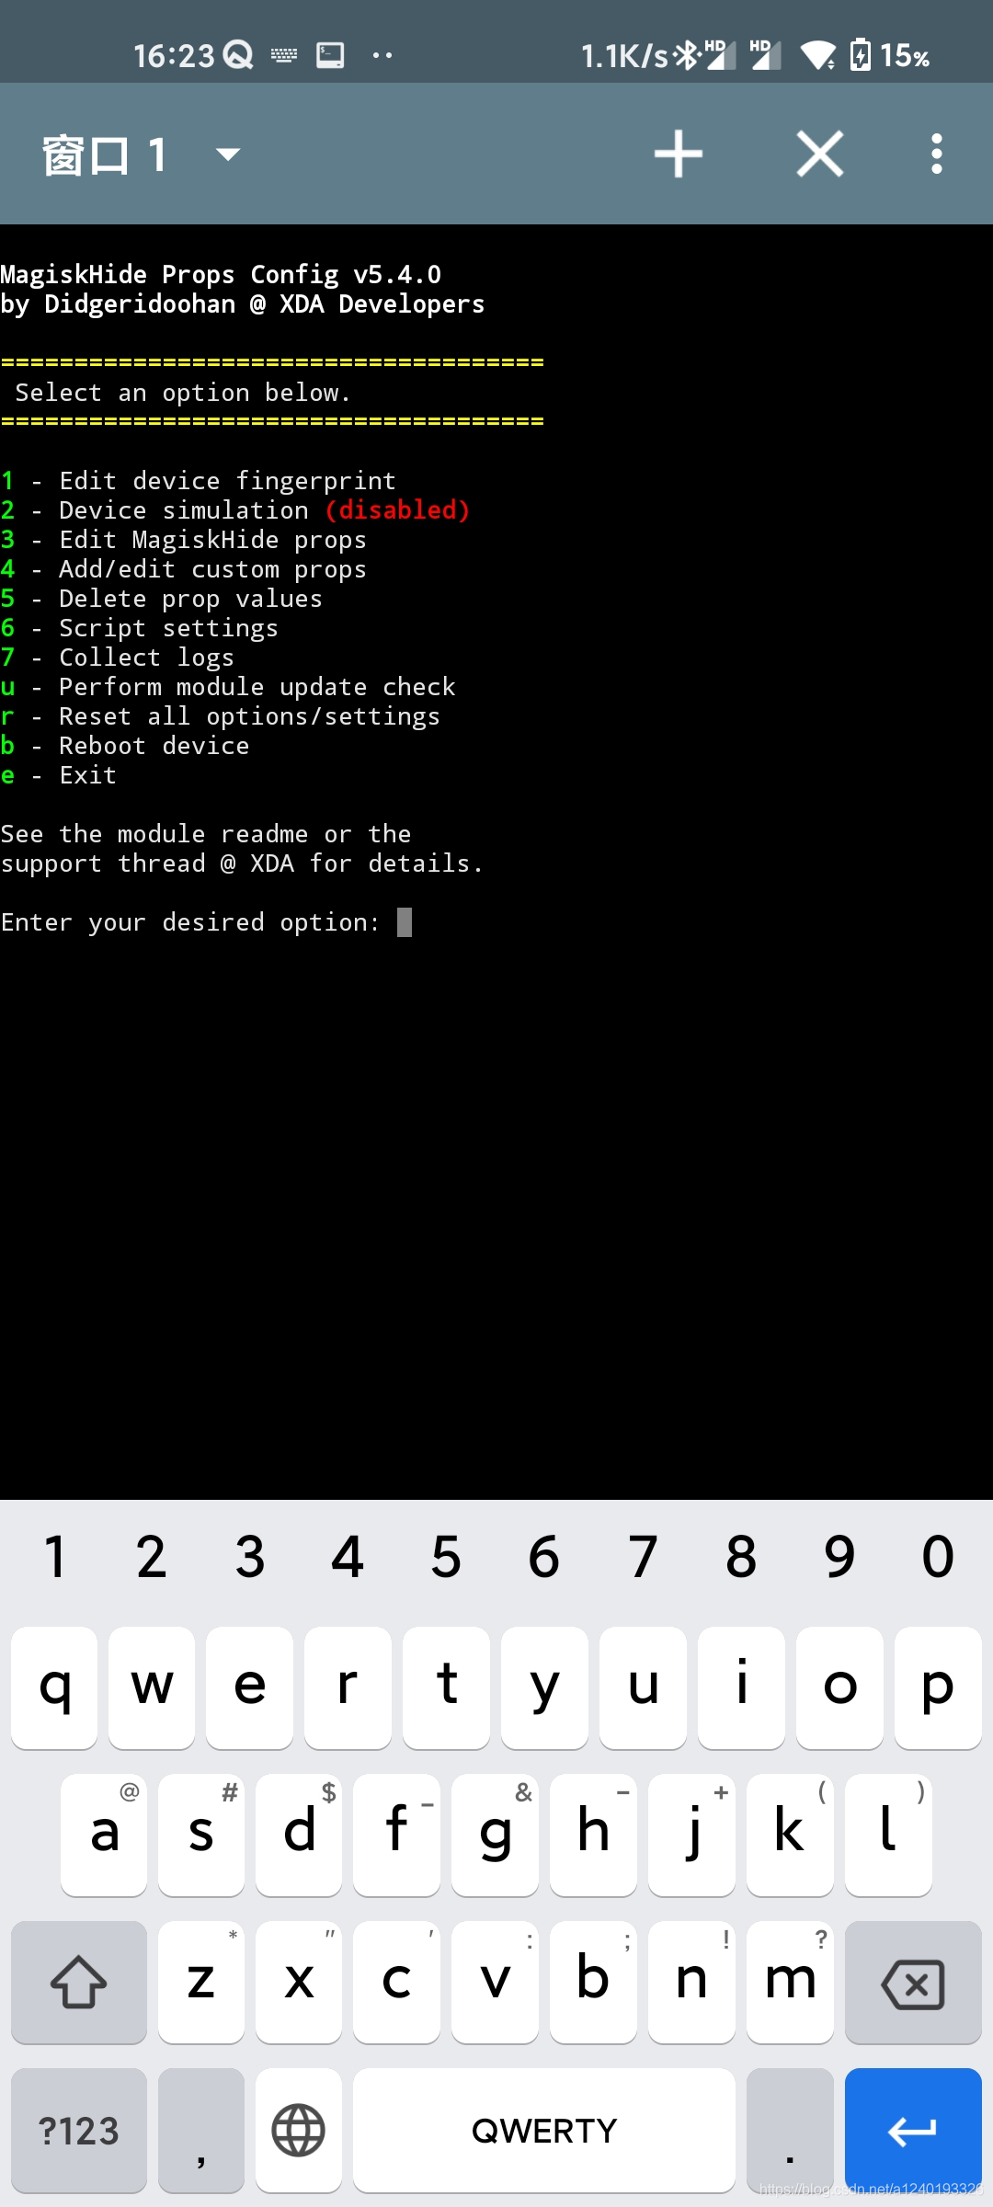Tap number key 7 on keyboard
This screenshot has width=993, height=2207.
tap(643, 1557)
